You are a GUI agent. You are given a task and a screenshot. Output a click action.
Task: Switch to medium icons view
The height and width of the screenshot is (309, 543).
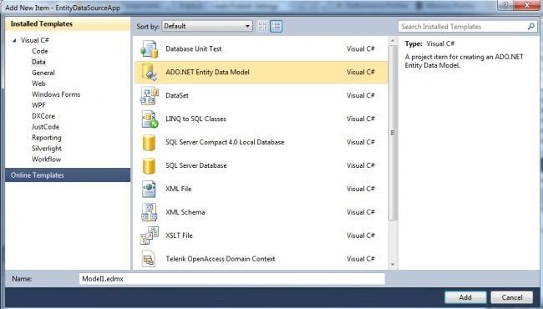tap(276, 26)
